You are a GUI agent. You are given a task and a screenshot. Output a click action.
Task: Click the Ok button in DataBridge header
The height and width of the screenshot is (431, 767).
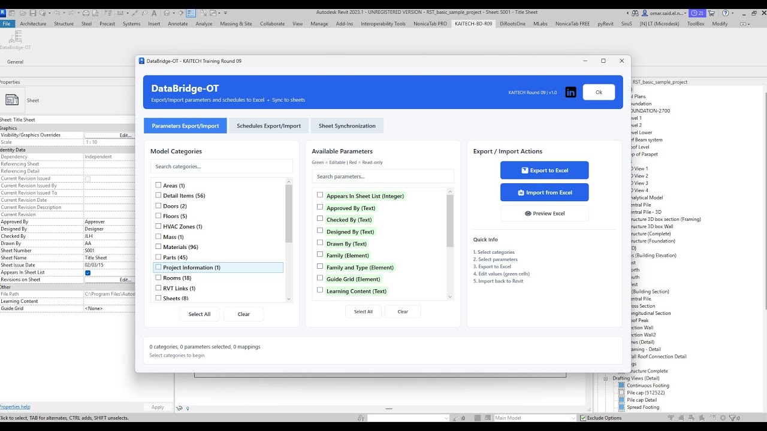(599, 92)
